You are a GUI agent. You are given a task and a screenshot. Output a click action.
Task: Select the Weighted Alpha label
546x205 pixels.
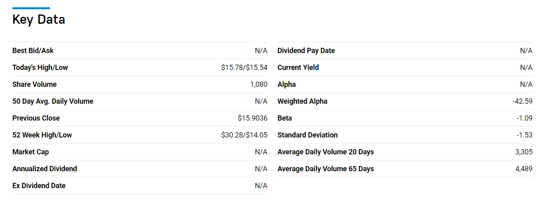click(x=303, y=101)
